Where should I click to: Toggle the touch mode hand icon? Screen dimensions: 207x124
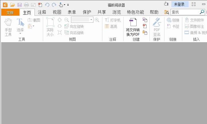pos(61,5)
